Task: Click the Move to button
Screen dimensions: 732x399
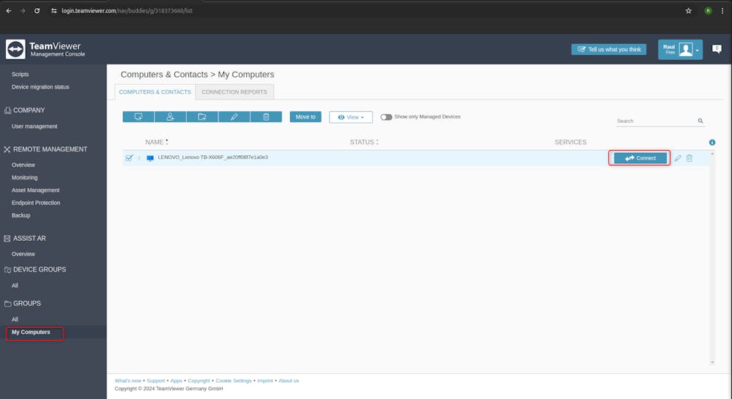Action: 306,116
